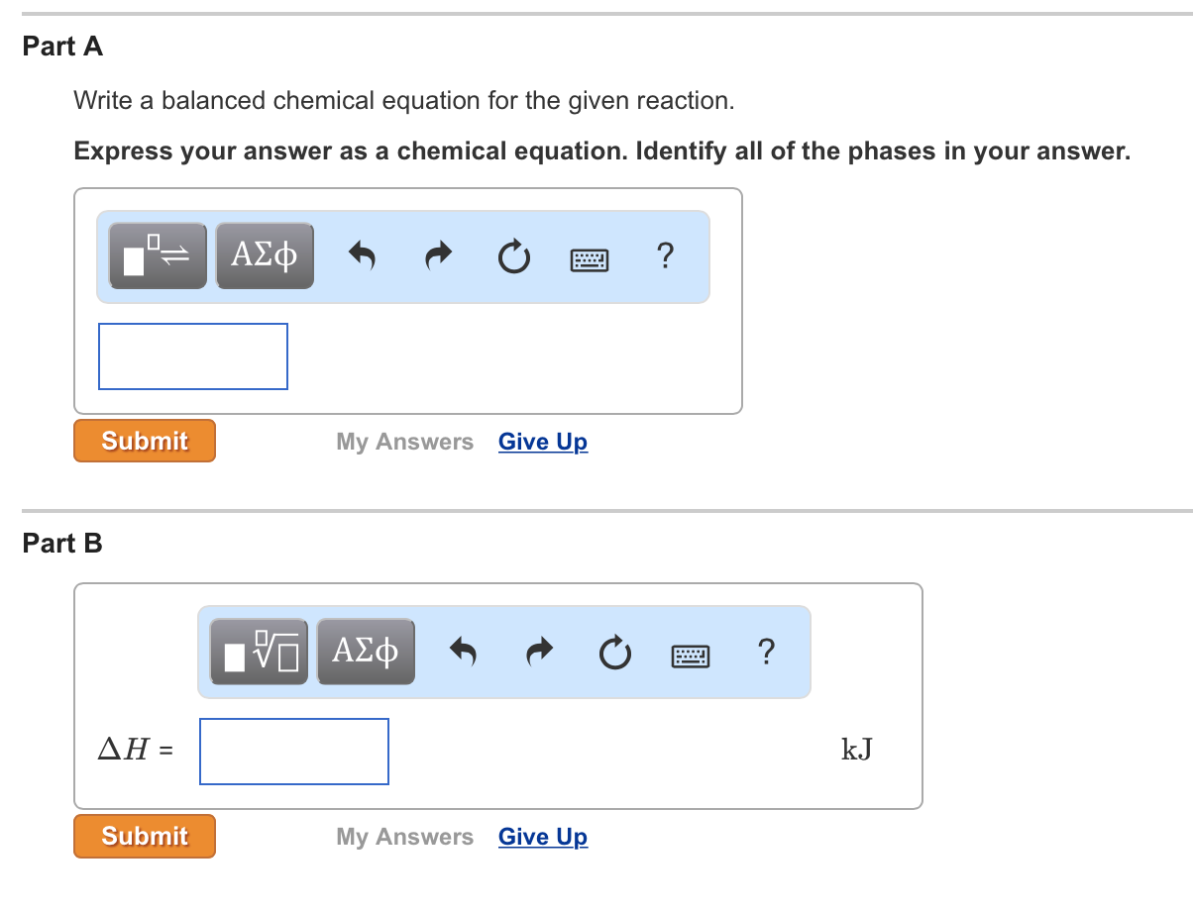Click redo arrow in Part B toolbar
1193x911 pixels.
(537, 653)
